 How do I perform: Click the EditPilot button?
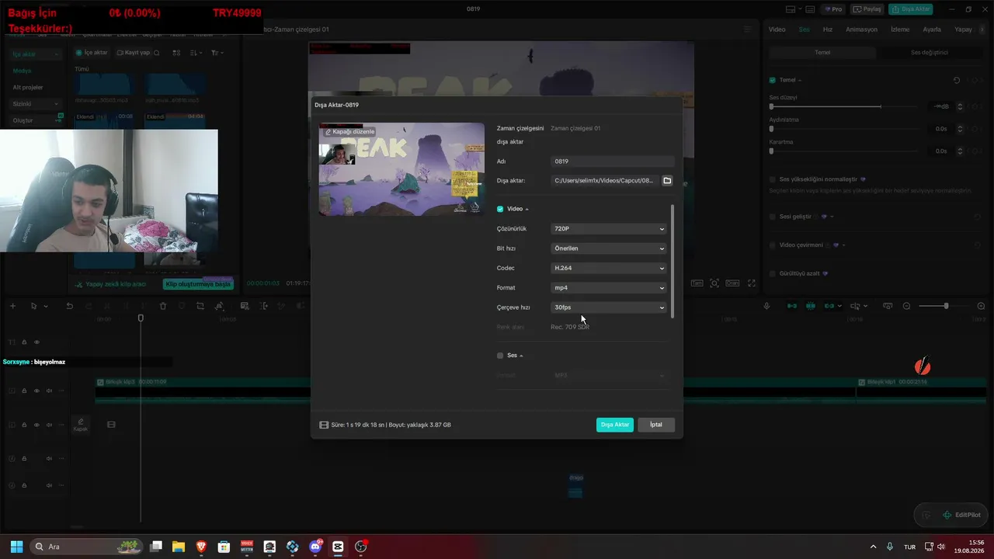[x=961, y=515]
